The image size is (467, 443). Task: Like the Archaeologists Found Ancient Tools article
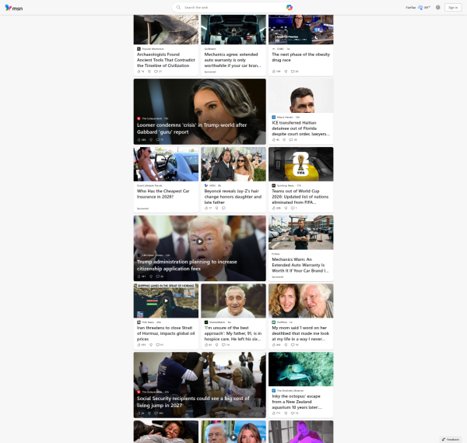tap(139, 72)
